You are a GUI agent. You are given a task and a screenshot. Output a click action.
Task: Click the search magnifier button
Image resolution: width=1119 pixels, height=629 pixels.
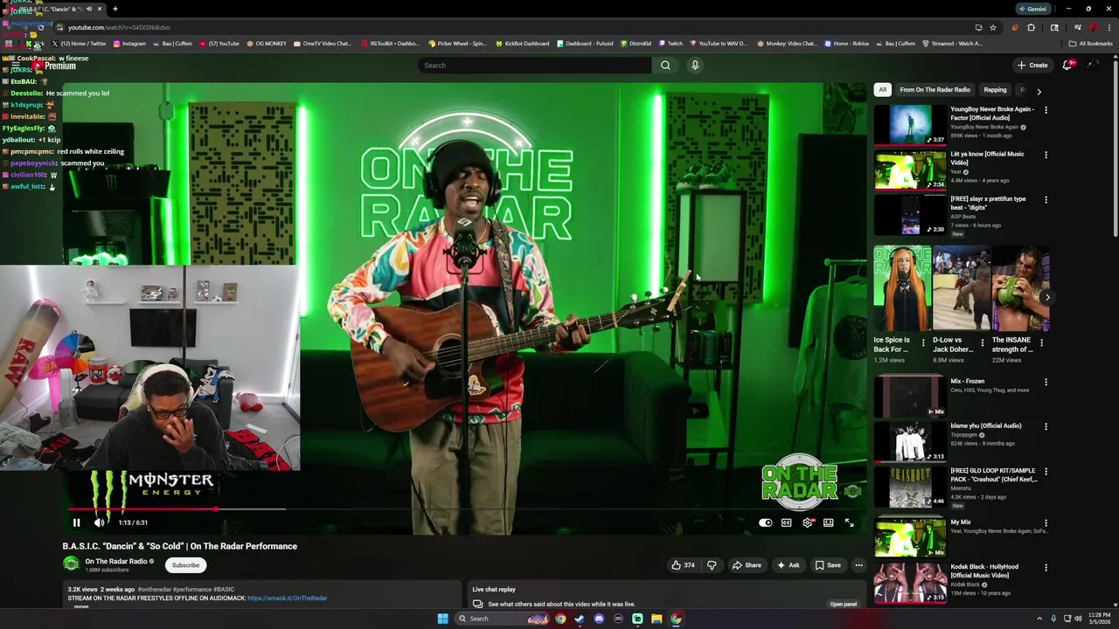665,66
